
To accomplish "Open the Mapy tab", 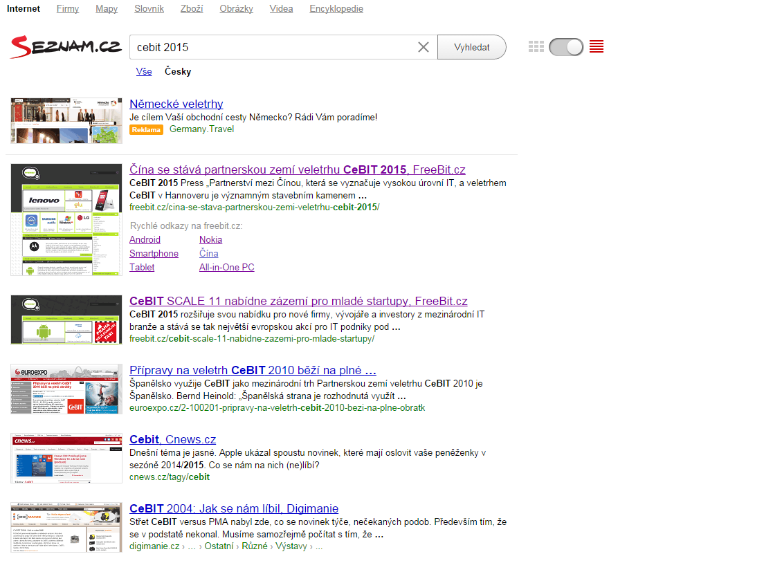I will [107, 9].
